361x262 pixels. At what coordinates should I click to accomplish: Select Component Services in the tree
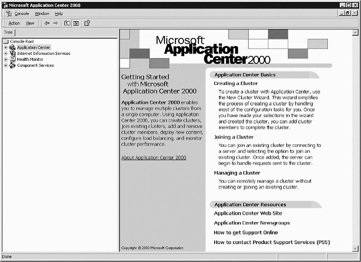(35, 65)
